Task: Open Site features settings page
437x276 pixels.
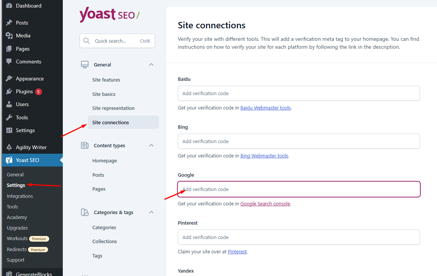Action: (106, 80)
